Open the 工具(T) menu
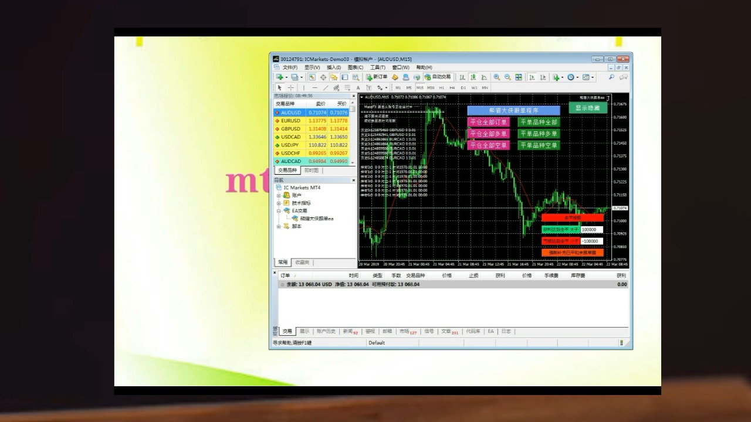The image size is (751, 422). click(x=378, y=67)
